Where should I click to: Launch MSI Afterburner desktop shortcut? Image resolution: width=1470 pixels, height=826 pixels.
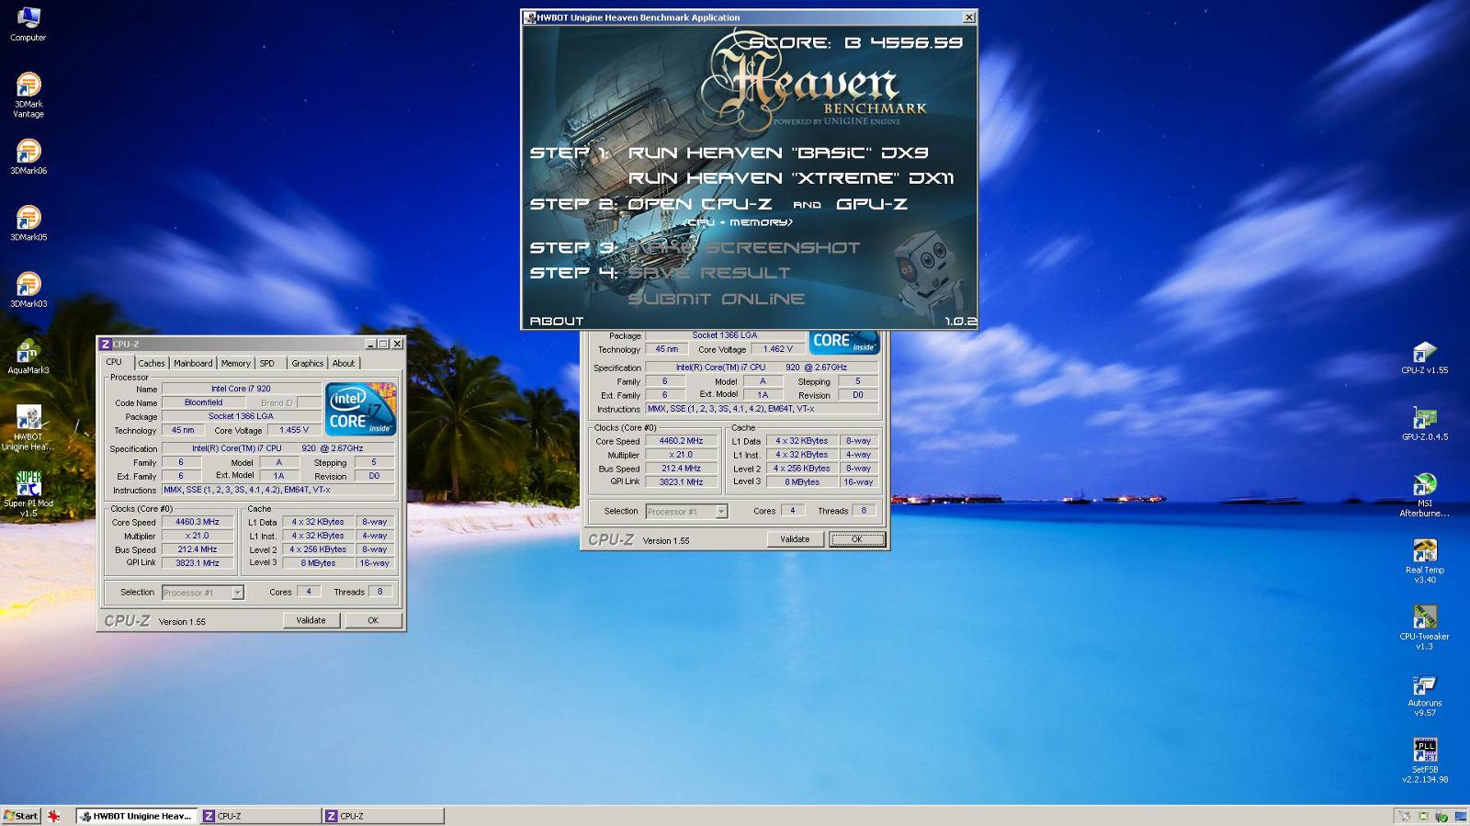1424,494
